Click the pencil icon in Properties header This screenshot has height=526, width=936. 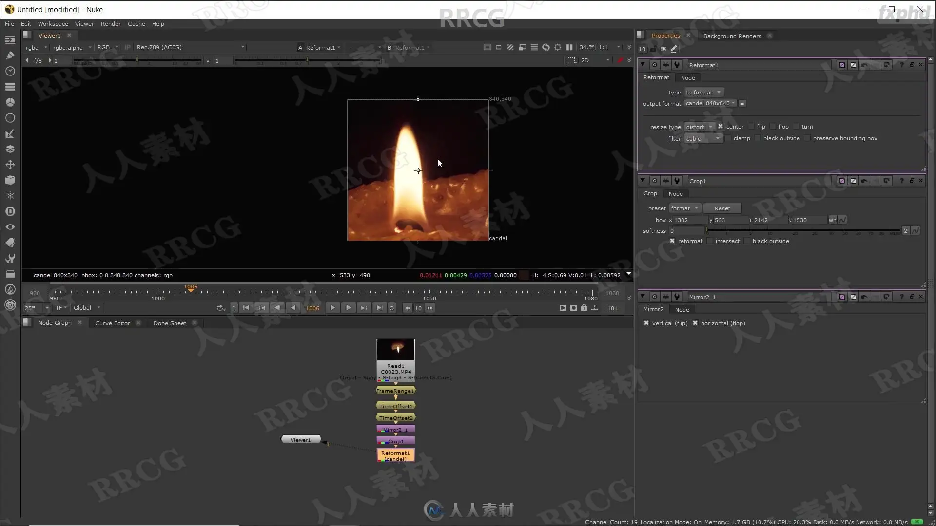[674, 49]
